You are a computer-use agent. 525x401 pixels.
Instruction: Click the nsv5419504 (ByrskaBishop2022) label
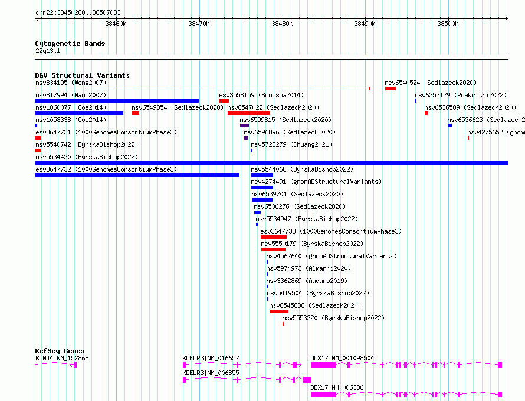click(x=318, y=293)
